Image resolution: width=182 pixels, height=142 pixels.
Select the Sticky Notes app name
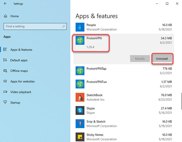[95, 135]
